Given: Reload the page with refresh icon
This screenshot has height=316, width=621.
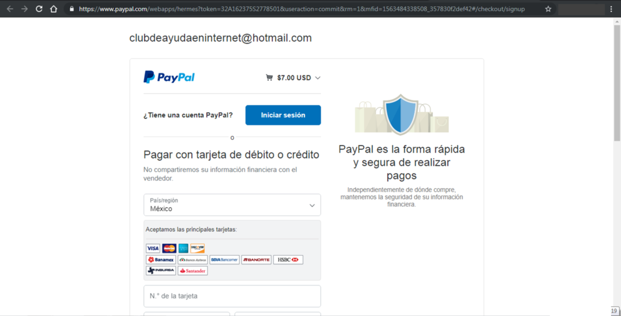Looking at the screenshot, I should click(x=39, y=9).
